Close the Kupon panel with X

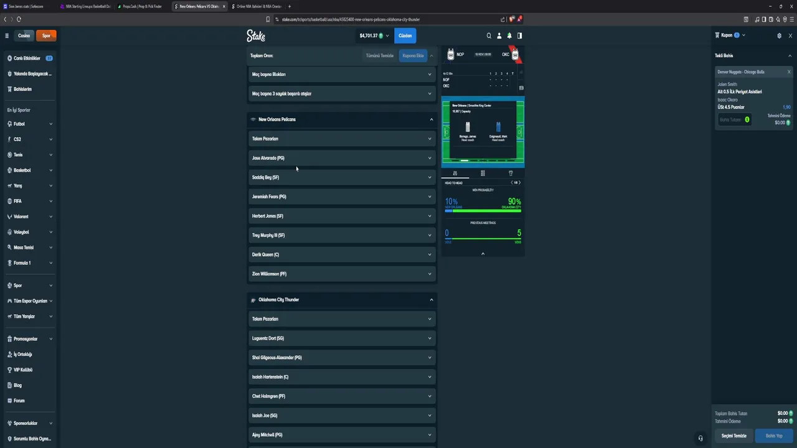click(x=790, y=35)
